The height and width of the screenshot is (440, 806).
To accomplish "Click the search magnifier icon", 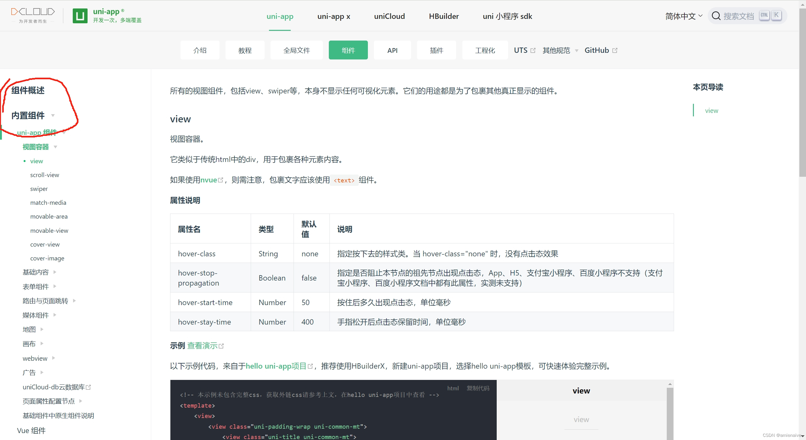I will tap(716, 16).
